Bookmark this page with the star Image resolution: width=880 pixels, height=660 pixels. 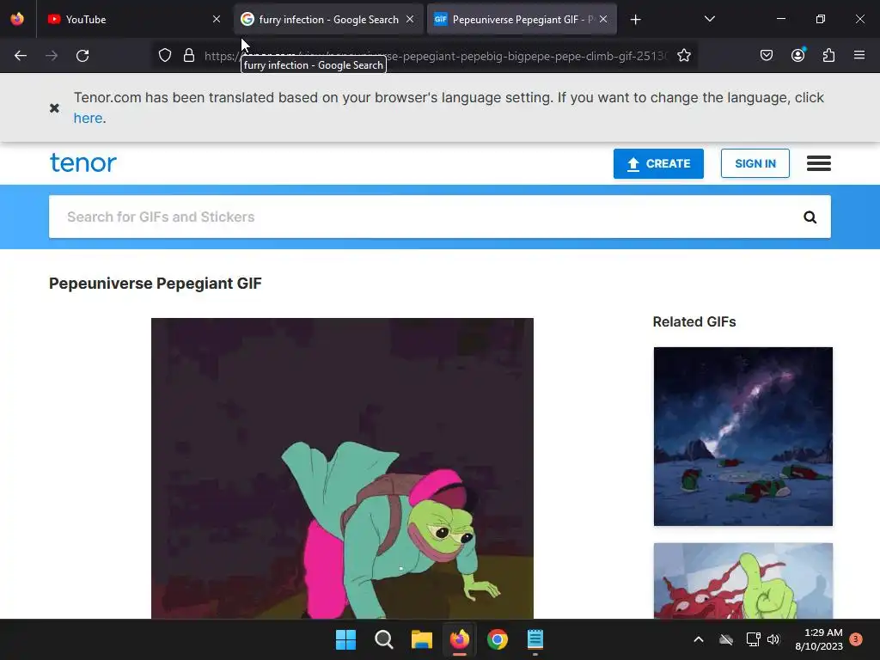pos(683,56)
